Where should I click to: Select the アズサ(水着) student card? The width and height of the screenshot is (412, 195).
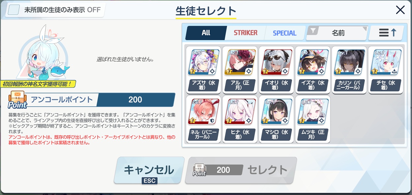[x=203, y=70]
